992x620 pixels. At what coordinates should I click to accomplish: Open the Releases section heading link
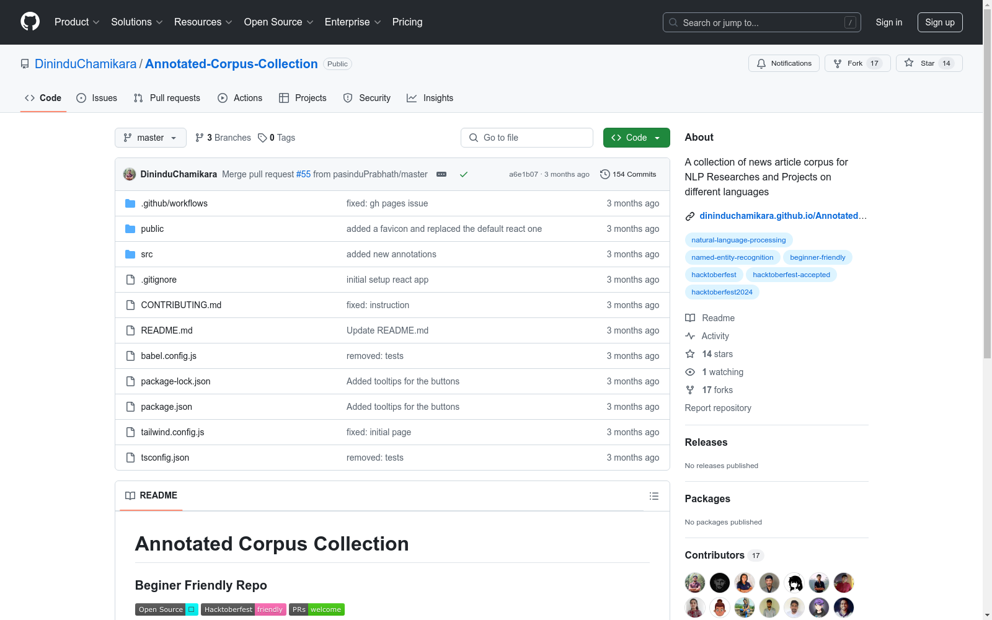(706, 442)
